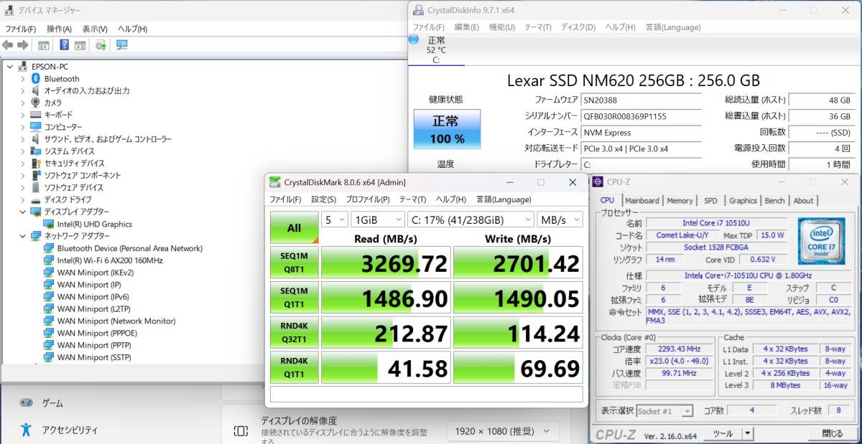Open 設定(S) menu in CrystalDiskMark
The width and height of the screenshot is (862, 444).
(x=323, y=199)
